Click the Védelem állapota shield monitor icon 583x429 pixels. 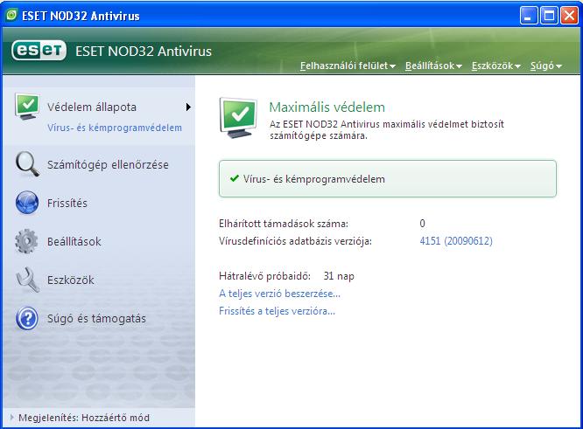27,107
